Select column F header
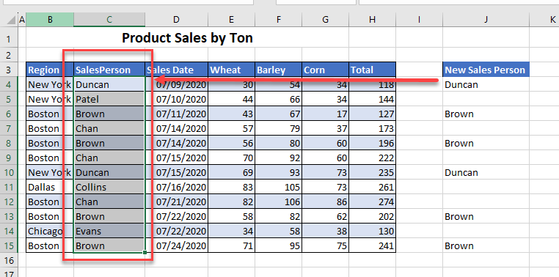The height and width of the screenshot is (277, 559). (279, 20)
